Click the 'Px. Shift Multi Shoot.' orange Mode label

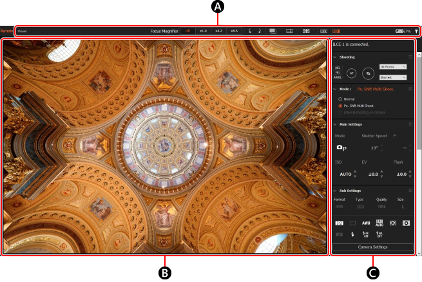(x=376, y=89)
